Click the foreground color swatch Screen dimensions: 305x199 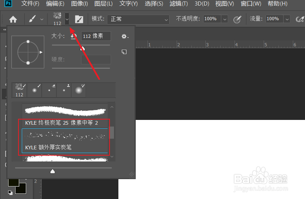coord(13,183)
